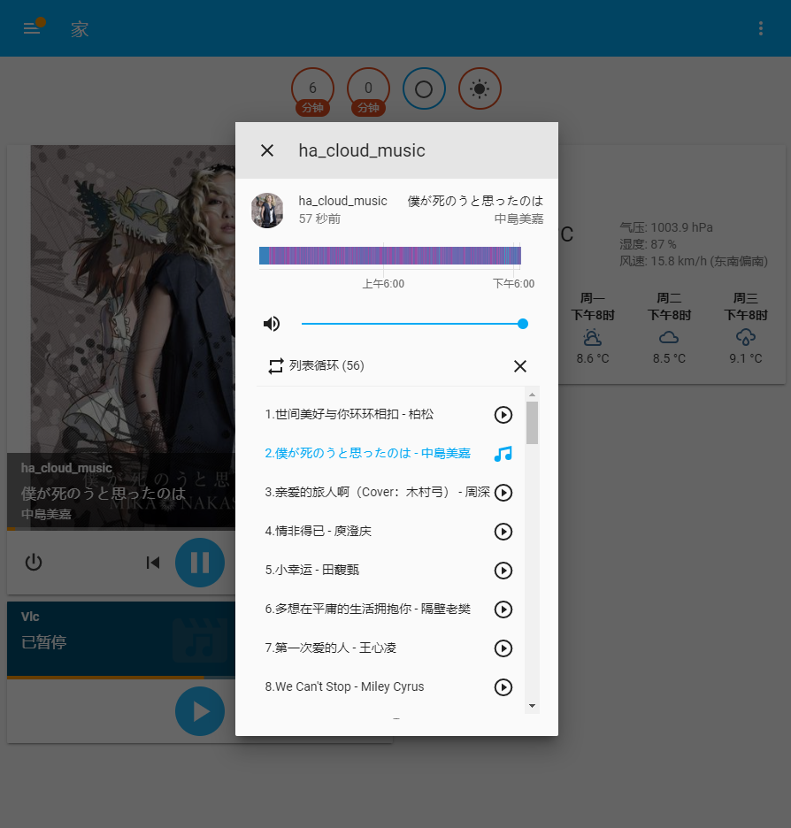This screenshot has width=791, height=828.
Task: Play song 3 亲爱的旅人啊
Action: [503, 493]
